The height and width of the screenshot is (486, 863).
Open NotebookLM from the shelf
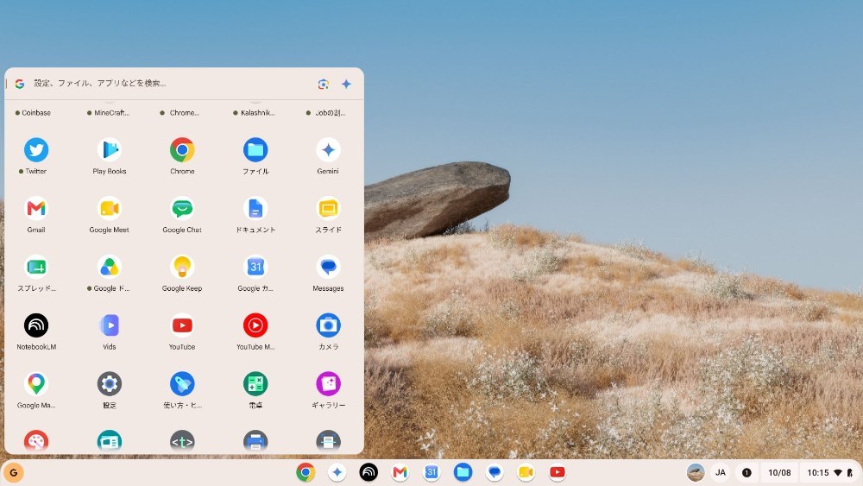tap(369, 472)
